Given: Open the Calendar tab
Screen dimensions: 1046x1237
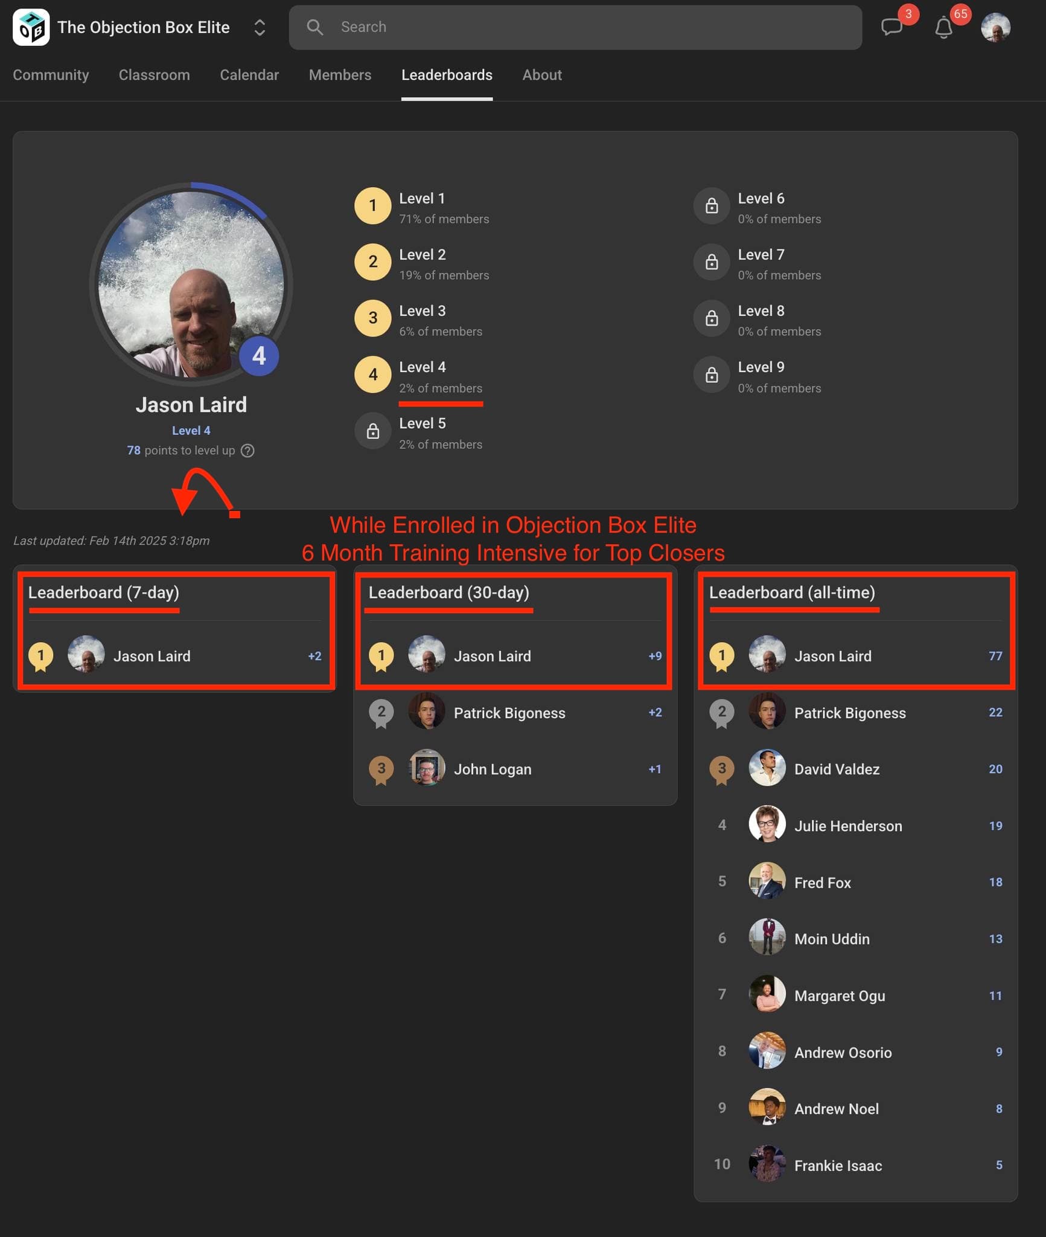Looking at the screenshot, I should 249,75.
